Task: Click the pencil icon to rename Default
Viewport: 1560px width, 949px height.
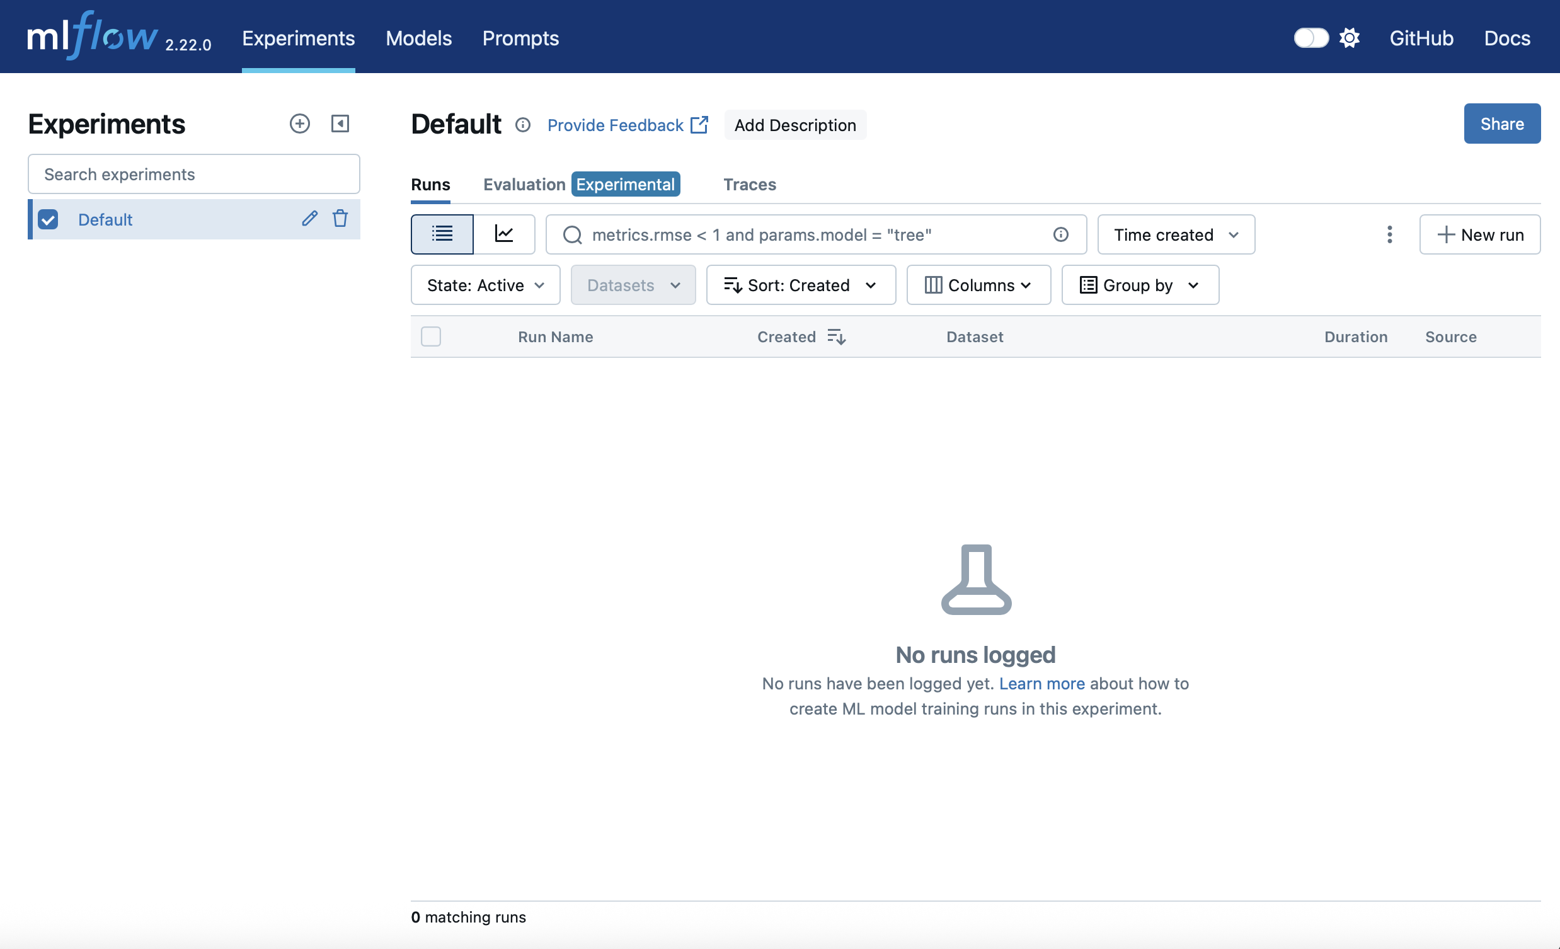Action: [x=309, y=219]
